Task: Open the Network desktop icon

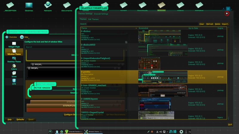Action: 48,7
